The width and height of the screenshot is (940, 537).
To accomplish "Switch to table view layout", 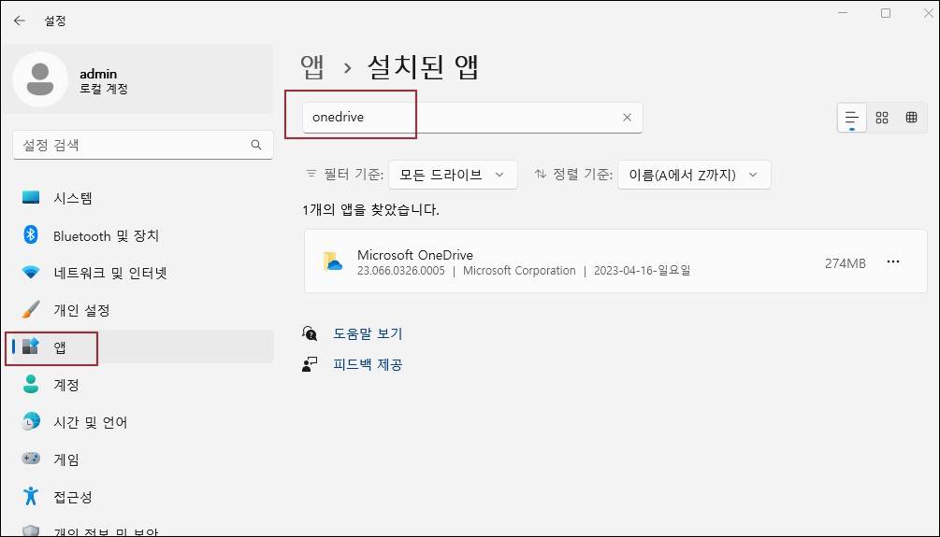I will (x=911, y=118).
